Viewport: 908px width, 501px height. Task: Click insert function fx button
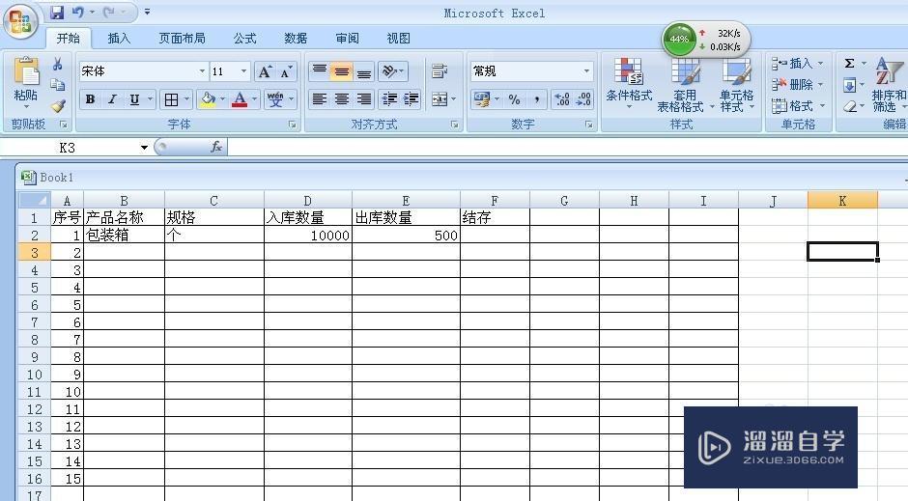[x=216, y=148]
